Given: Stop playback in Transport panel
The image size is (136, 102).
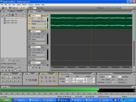Looking at the screenshot, I should (3, 77).
